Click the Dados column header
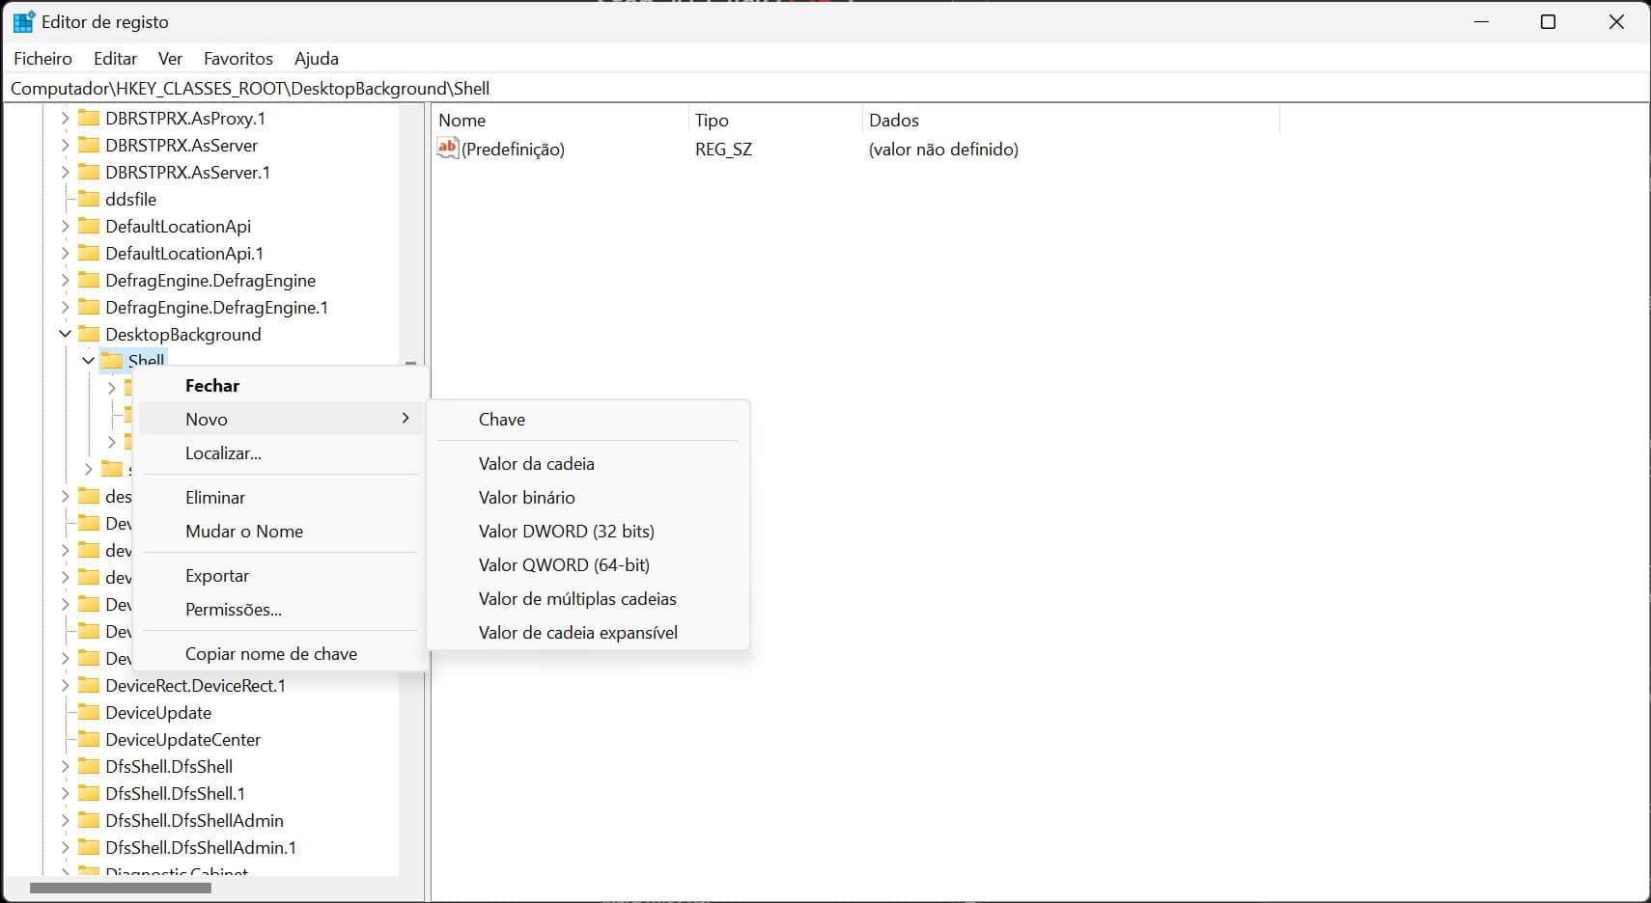Screen dimensions: 1651x903 click(894, 121)
